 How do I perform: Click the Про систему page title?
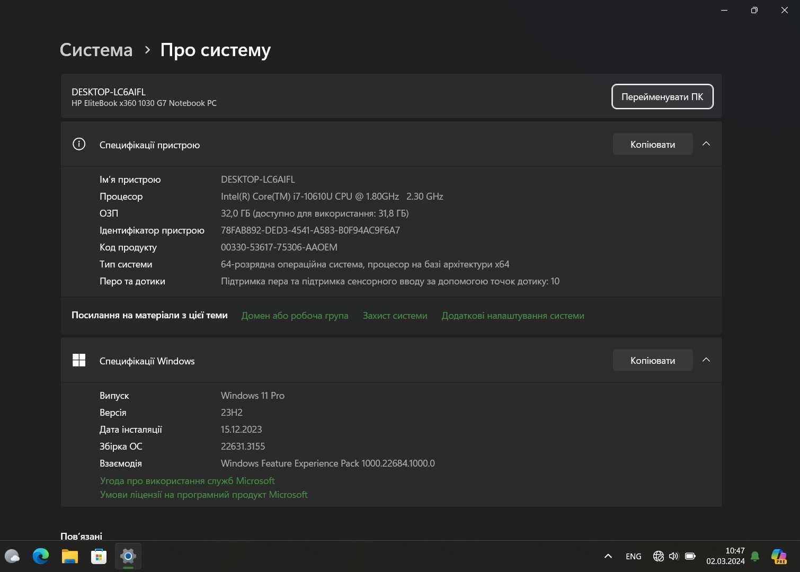[x=216, y=50]
